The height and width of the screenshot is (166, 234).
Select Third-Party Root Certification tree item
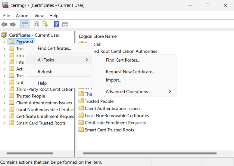(x=45, y=89)
